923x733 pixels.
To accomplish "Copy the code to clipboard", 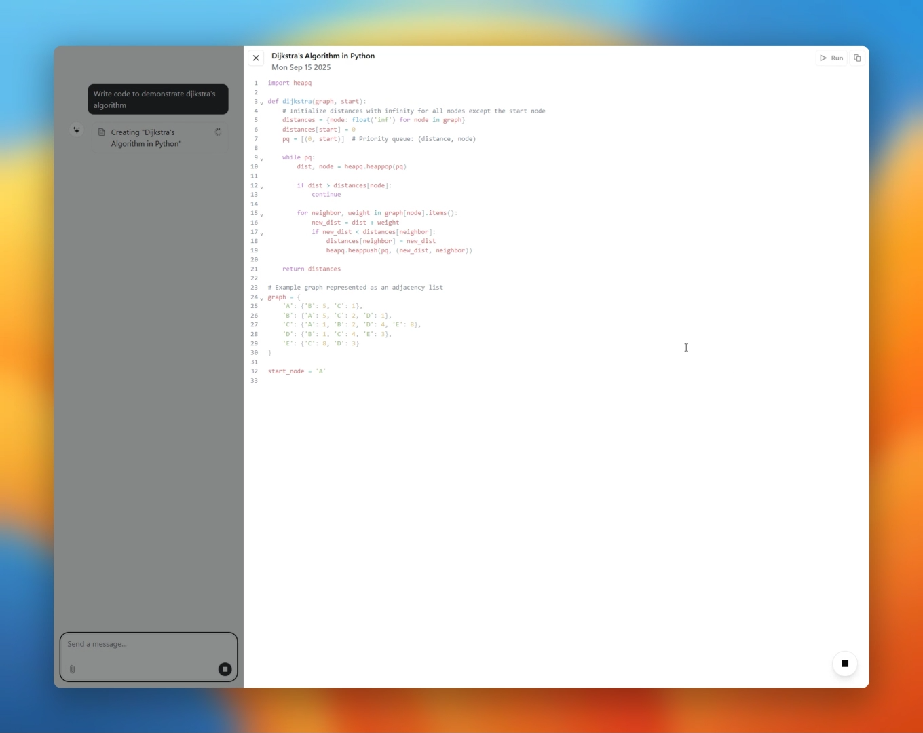I will (857, 58).
